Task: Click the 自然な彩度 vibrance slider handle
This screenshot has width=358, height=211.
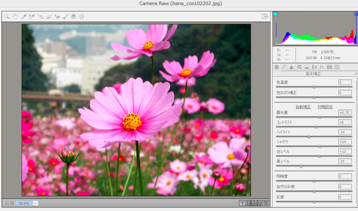Action: click(314, 191)
